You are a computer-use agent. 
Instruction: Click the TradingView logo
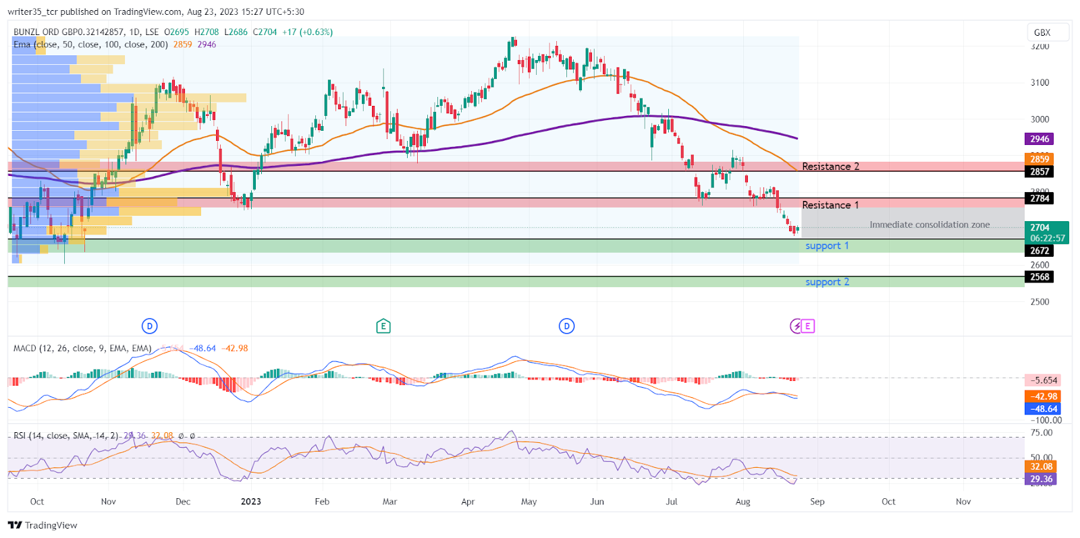click(x=43, y=525)
